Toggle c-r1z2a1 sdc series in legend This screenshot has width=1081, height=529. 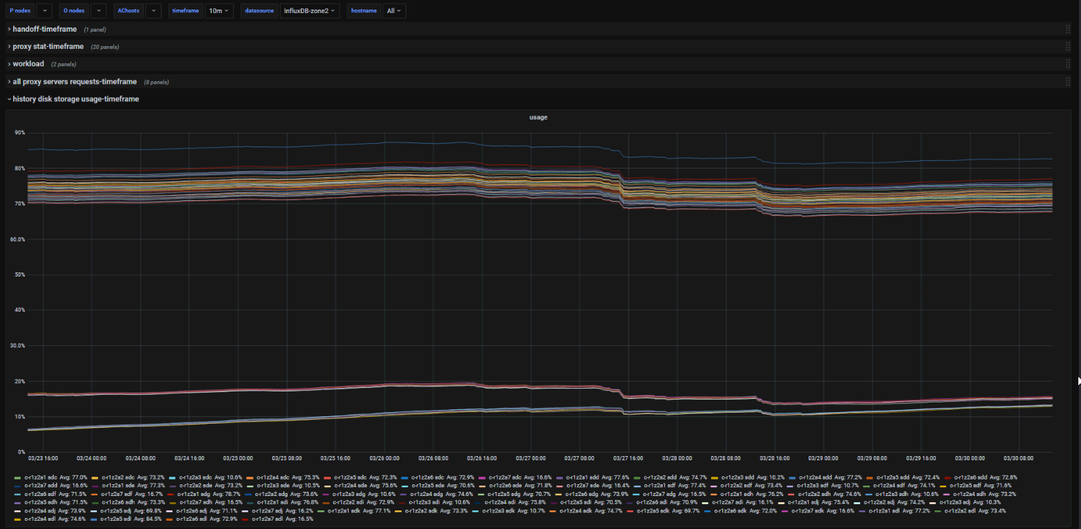(x=41, y=477)
